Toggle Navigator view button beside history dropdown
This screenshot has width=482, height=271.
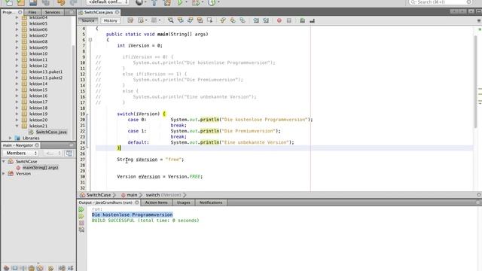tap(69, 153)
